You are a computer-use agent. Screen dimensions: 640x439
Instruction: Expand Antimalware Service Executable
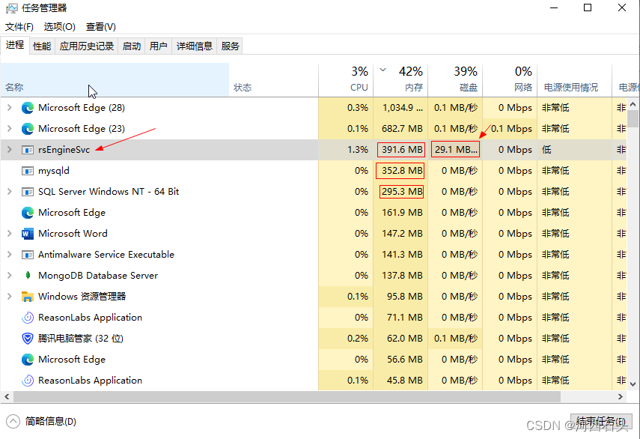[10, 255]
